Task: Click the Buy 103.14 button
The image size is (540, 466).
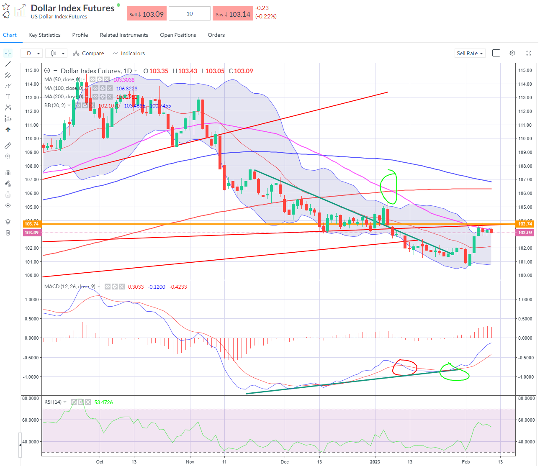Action: click(x=233, y=14)
